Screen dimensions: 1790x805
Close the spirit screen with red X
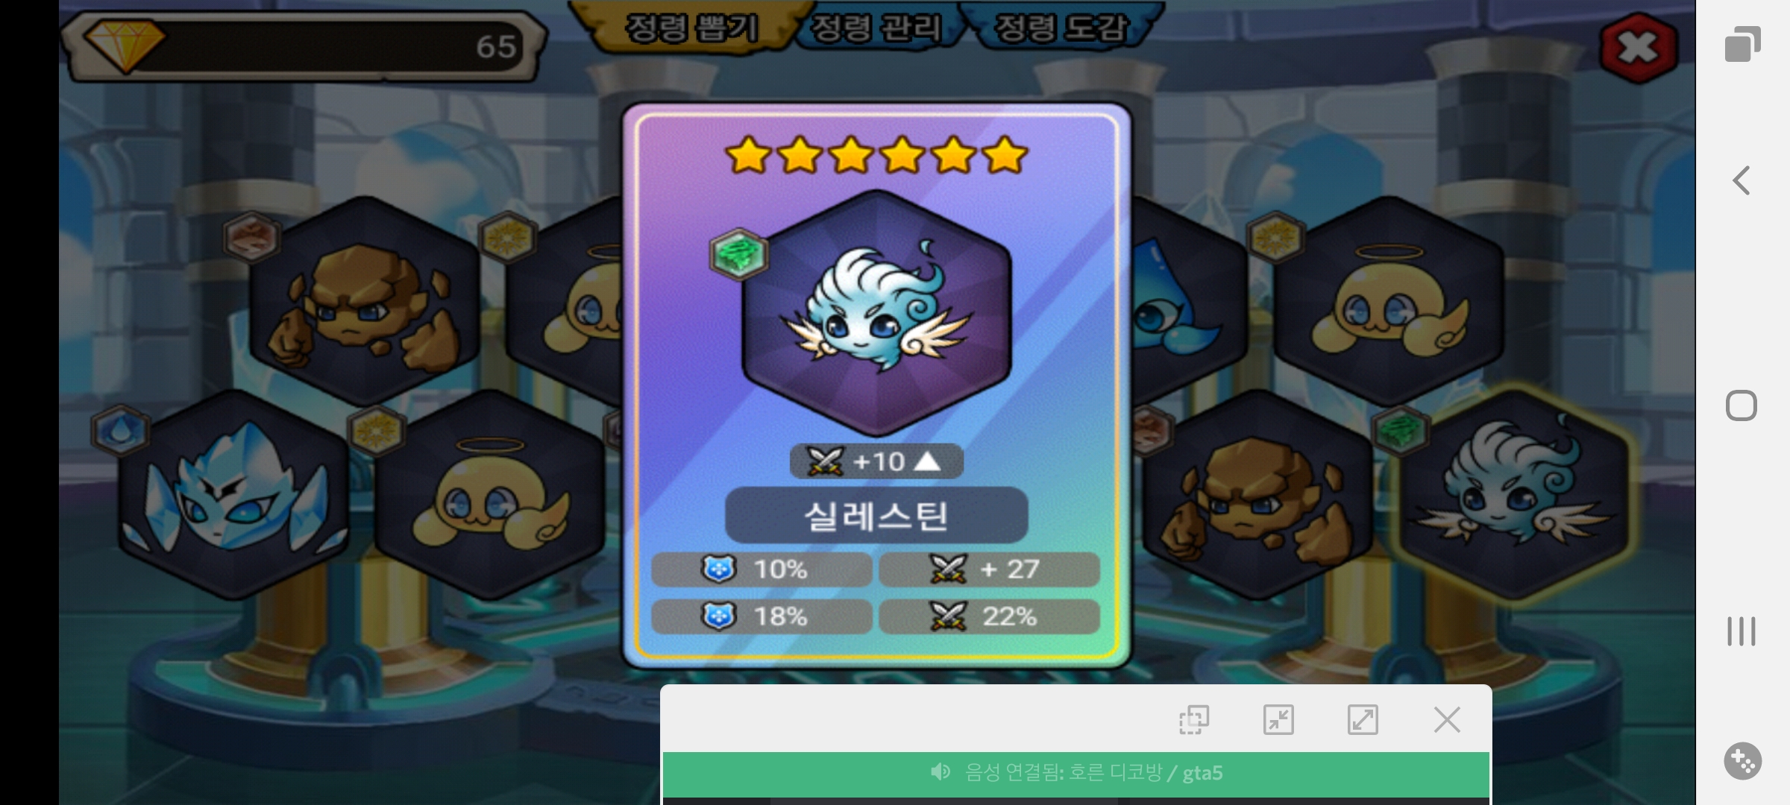coord(1638,48)
